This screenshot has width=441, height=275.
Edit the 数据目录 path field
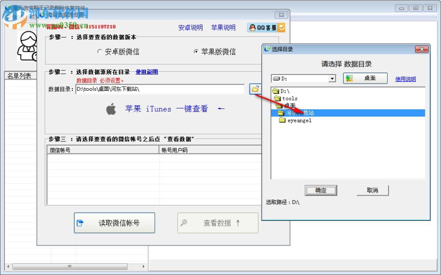[x=160, y=89]
